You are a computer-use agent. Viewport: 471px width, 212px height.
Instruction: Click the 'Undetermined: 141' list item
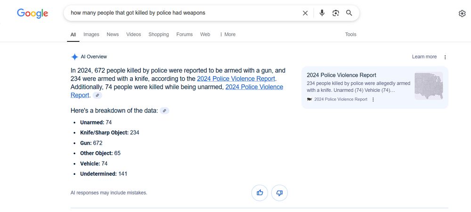[104, 174]
